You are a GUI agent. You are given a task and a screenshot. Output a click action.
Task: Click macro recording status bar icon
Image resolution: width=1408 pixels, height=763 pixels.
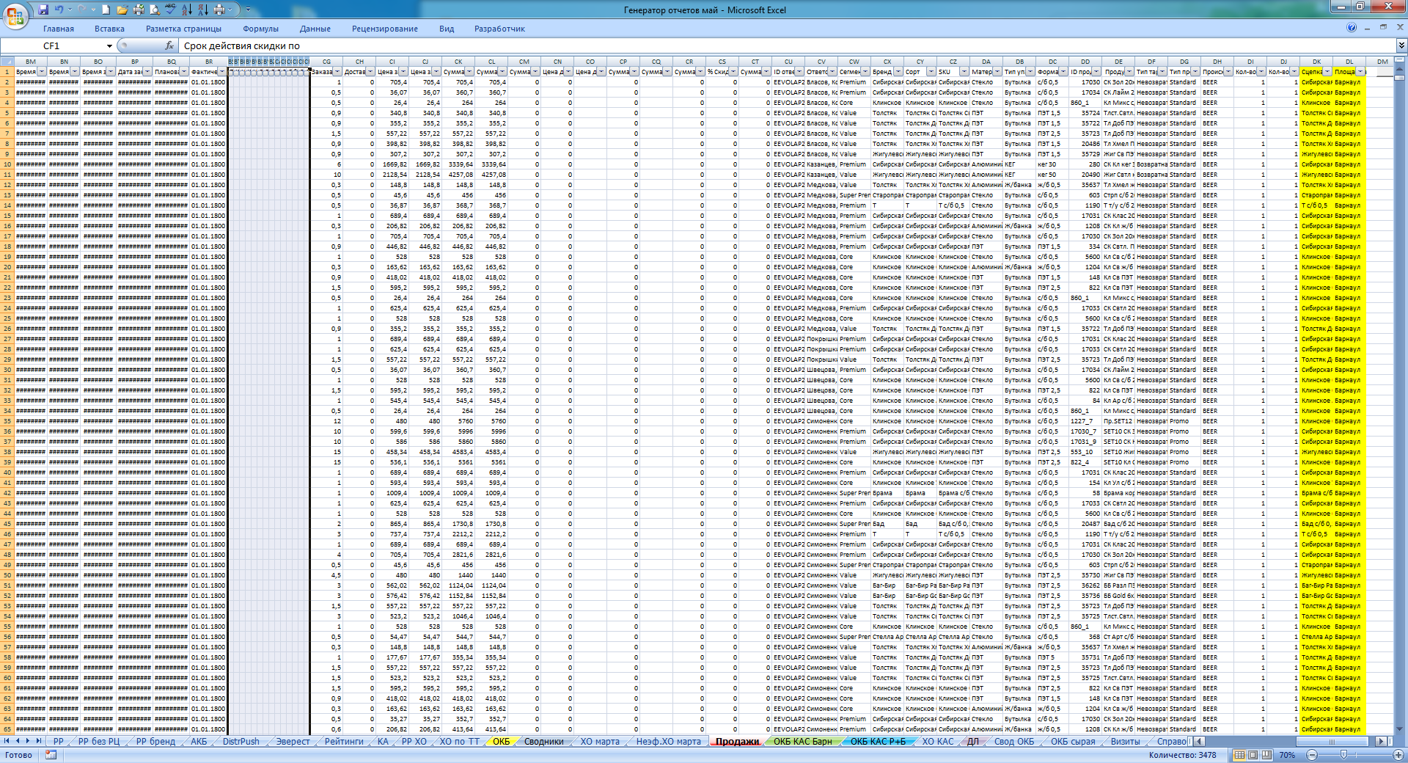pos(51,755)
